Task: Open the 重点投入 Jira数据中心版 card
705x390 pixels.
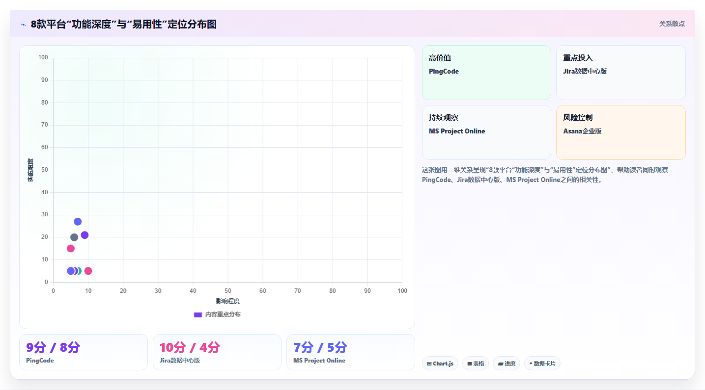Action: click(620, 73)
